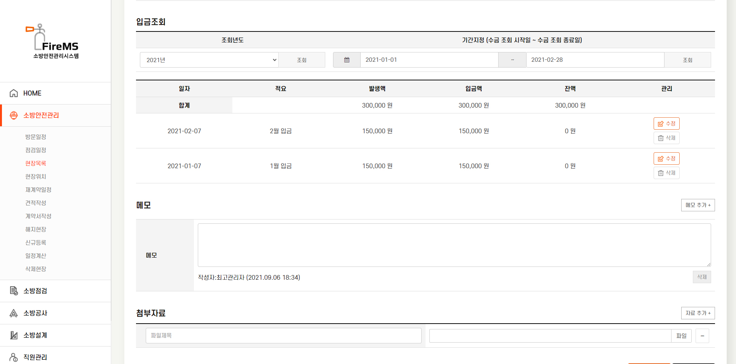Click the FireMS logo

pos(52,41)
